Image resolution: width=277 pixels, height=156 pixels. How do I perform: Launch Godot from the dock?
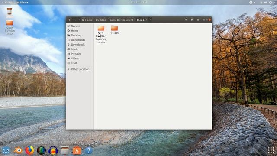pos(6,150)
